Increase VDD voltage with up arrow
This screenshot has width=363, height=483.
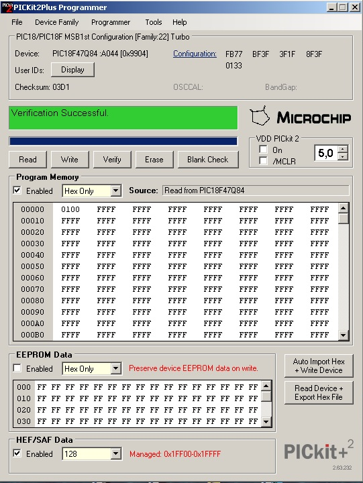click(343, 149)
